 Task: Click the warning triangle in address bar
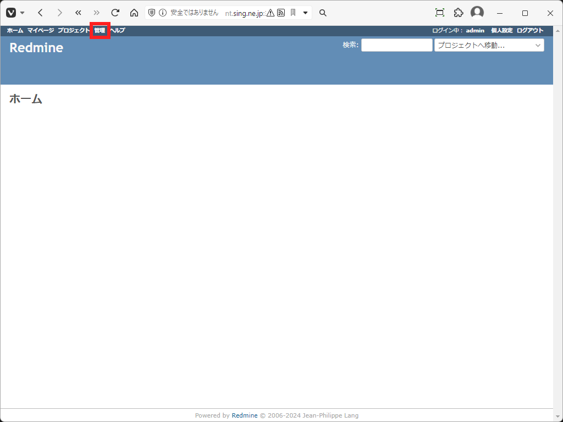pyautogui.click(x=271, y=13)
